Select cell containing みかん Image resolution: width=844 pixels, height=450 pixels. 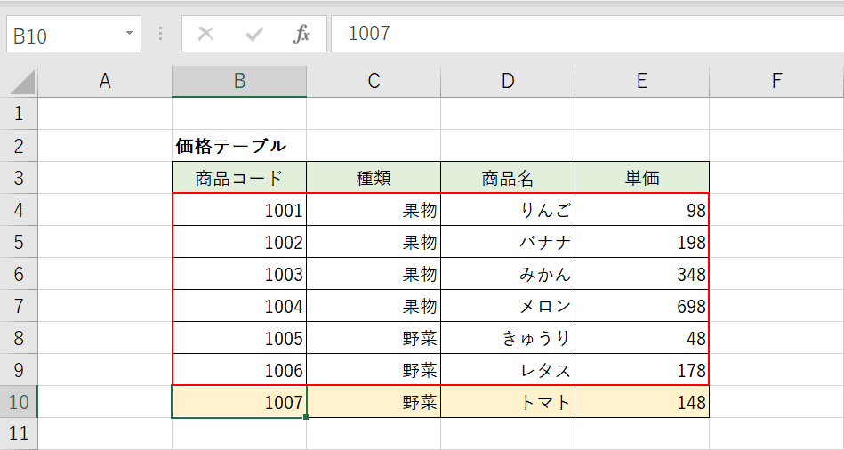508,274
